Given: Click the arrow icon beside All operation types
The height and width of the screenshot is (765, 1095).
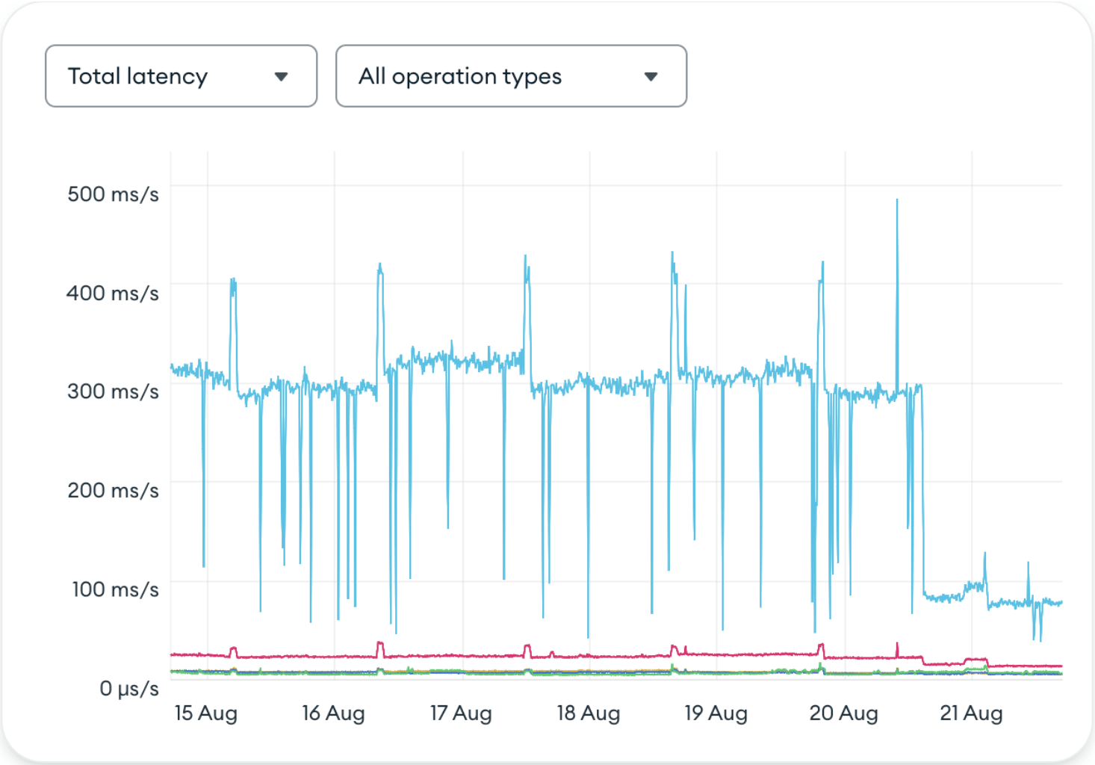Looking at the screenshot, I should coord(651,76).
